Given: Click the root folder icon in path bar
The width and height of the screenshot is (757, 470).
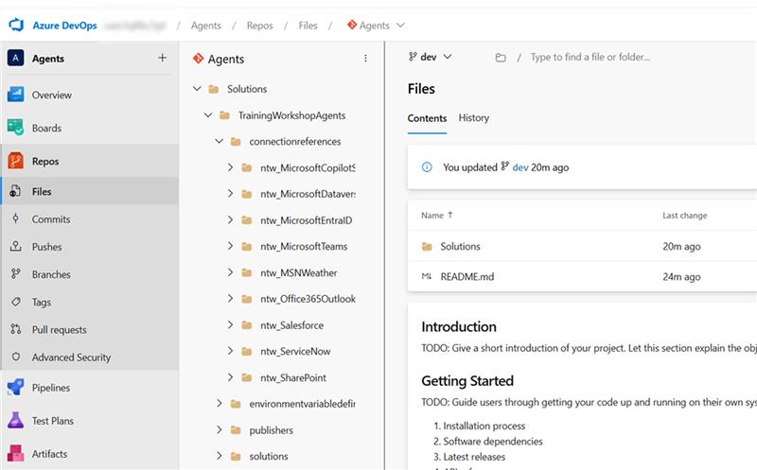Looking at the screenshot, I should point(501,58).
